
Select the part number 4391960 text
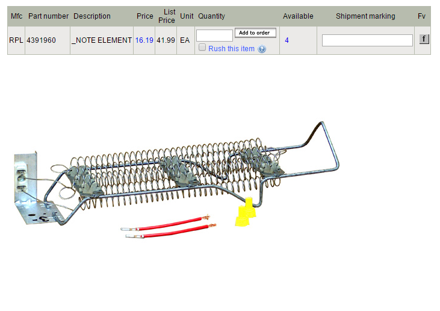point(41,40)
